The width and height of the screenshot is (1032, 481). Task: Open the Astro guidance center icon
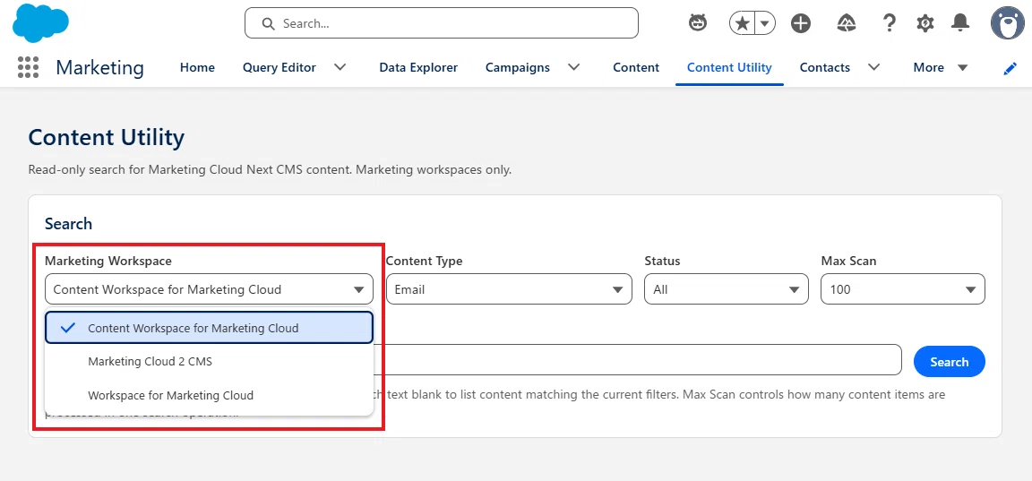pos(698,23)
